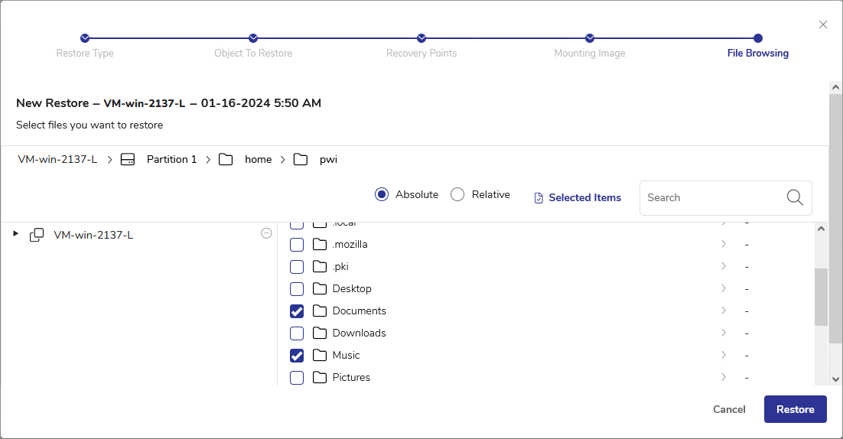Click the Selected Items clipboard icon
This screenshot has width=843, height=439.
539,198
